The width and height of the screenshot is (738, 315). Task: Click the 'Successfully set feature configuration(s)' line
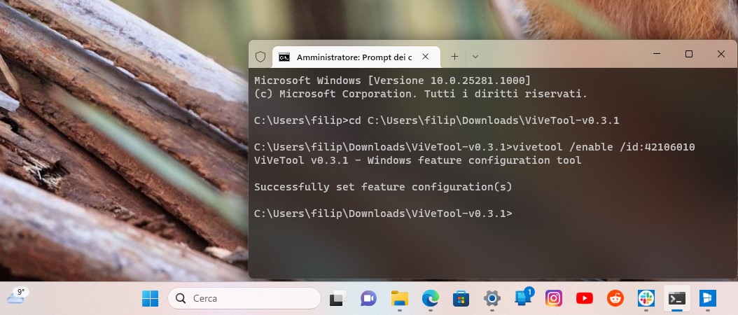tap(382, 187)
